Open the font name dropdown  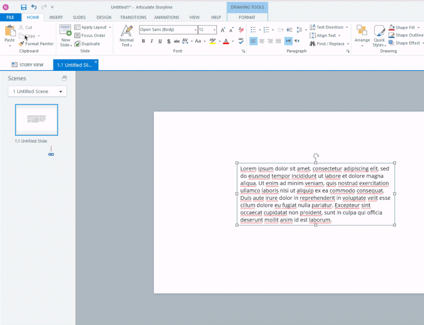coord(195,30)
